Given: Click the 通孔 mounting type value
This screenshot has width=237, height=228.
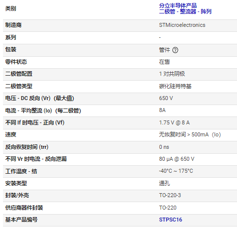Looking at the screenshot, I should [164, 183].
